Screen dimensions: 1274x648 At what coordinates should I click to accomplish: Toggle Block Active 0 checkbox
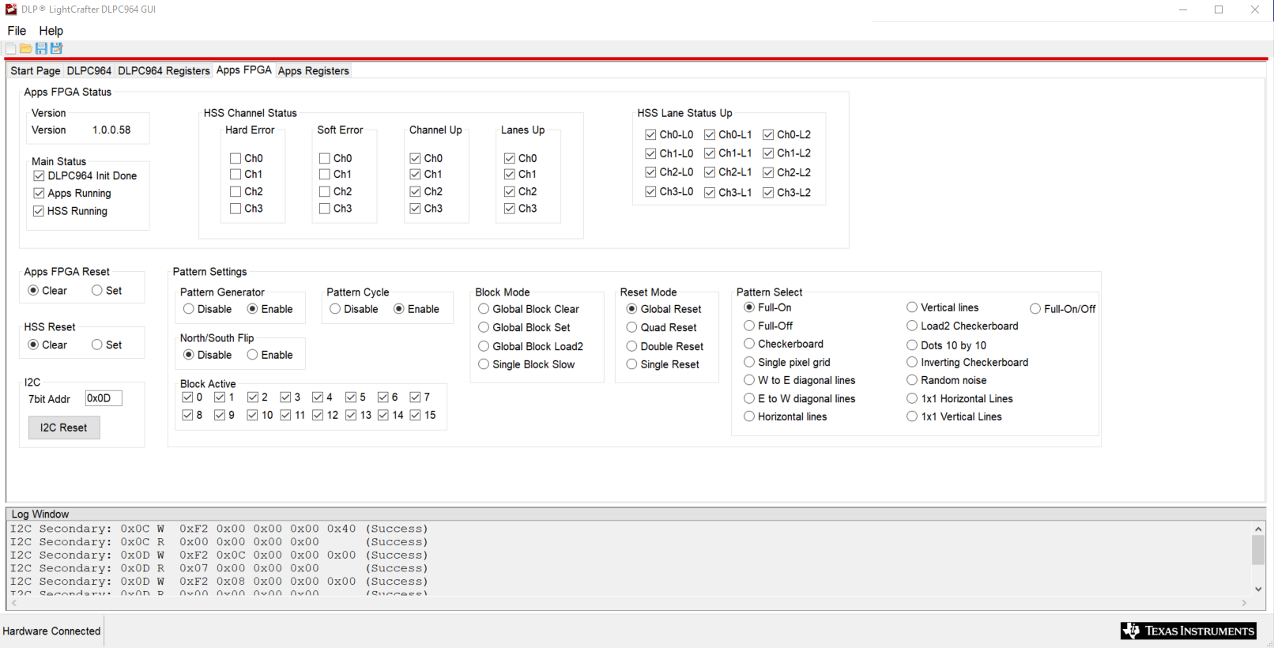pos(187,397)
